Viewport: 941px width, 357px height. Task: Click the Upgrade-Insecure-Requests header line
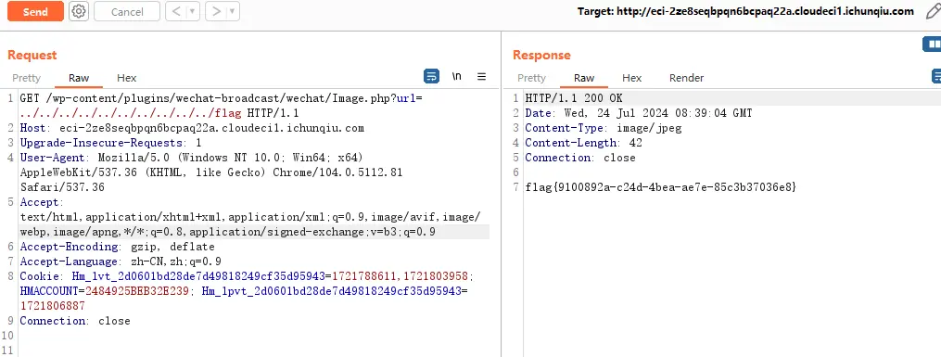click(111, 143)
